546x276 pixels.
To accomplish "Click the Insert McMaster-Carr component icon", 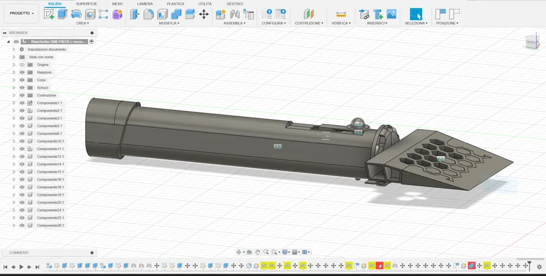I will coord(378,14).
